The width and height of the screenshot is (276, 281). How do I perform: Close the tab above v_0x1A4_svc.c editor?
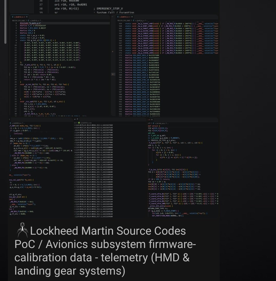click(x=152, y=120)
